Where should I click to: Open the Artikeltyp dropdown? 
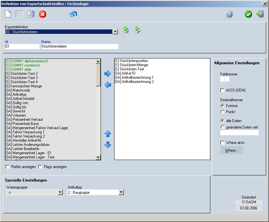pyautogui.click(x=121, y=192)
